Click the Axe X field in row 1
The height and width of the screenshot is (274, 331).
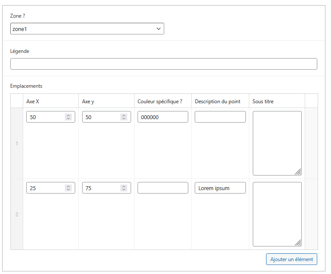pyautogui.click(x=45, y=117)
